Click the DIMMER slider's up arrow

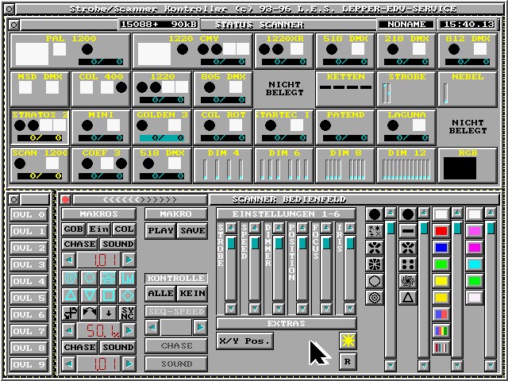click(x=279, y=228)
